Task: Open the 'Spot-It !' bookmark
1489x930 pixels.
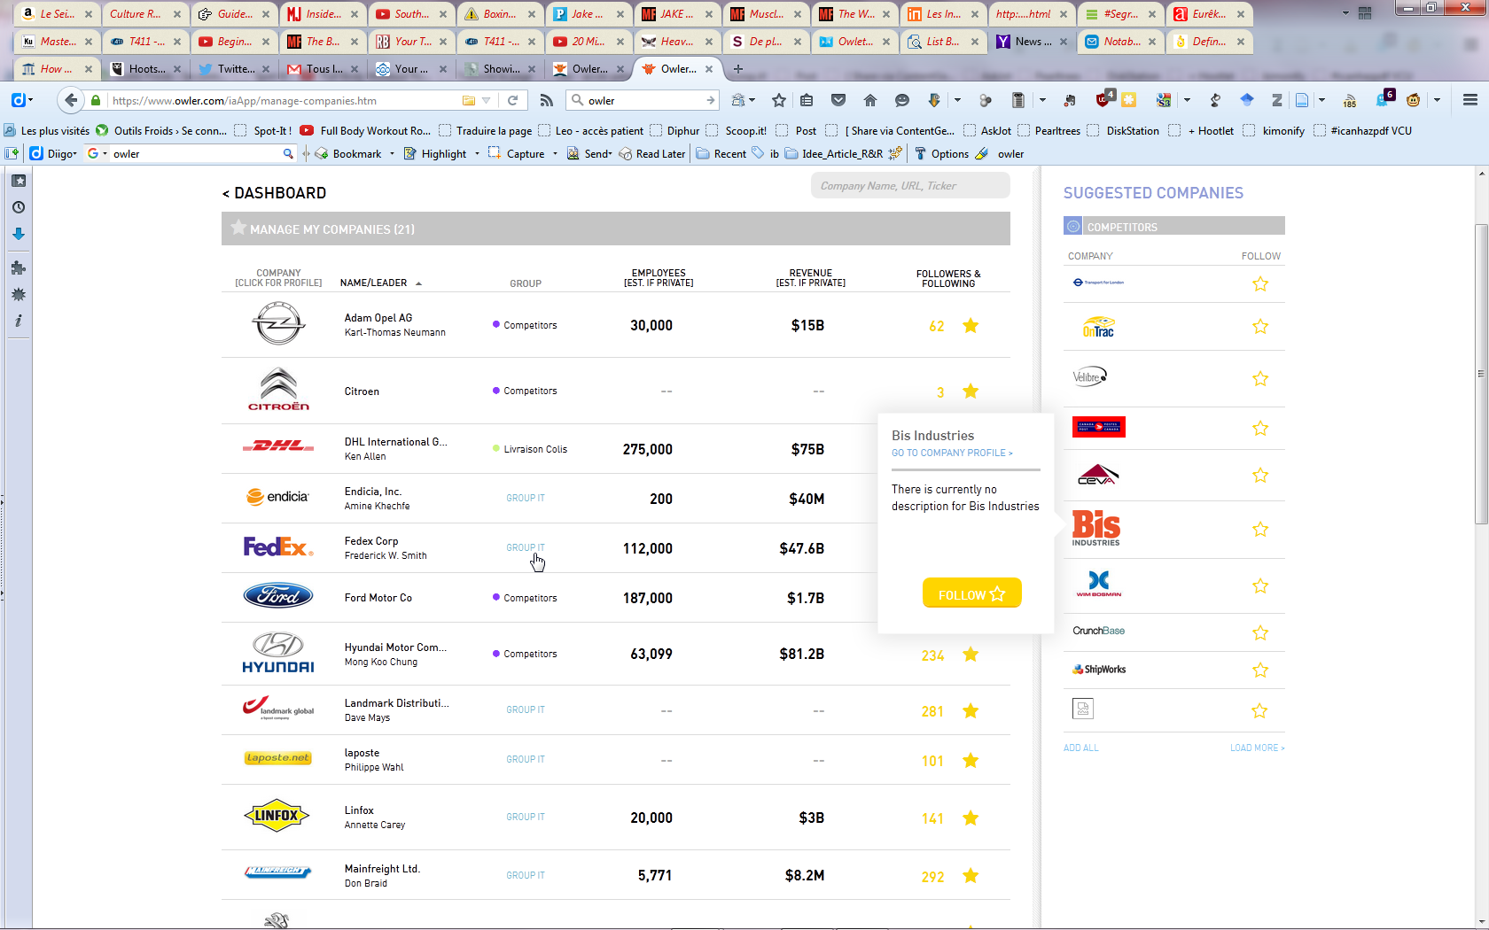Action: click(264, 131)
